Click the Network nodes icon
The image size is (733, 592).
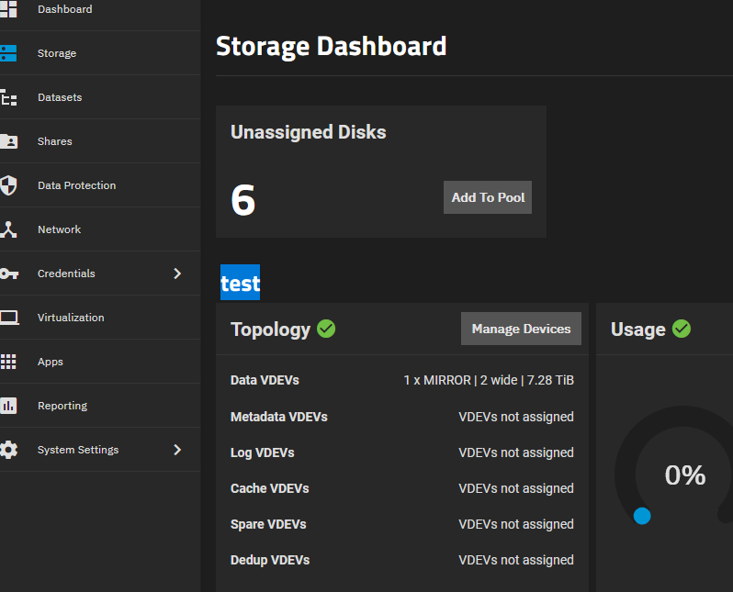pyautogui.click(x=8, y=229)
